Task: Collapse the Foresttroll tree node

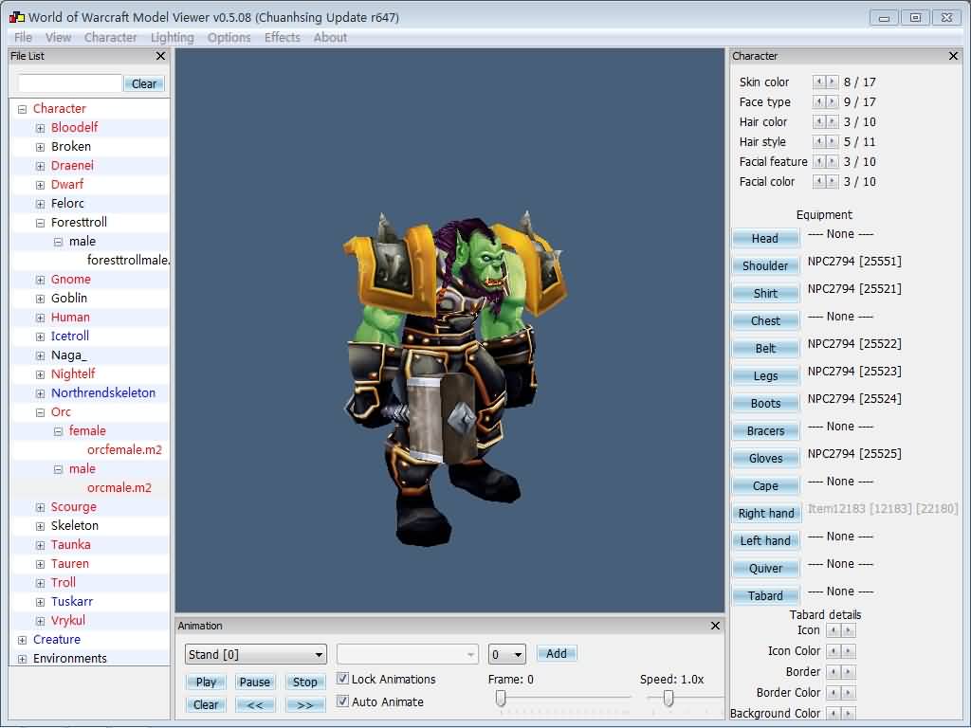Action: click(40, 223)
